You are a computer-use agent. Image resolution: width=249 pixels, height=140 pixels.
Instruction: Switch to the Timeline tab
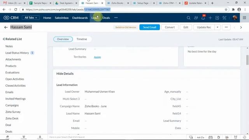pos(82,39)
